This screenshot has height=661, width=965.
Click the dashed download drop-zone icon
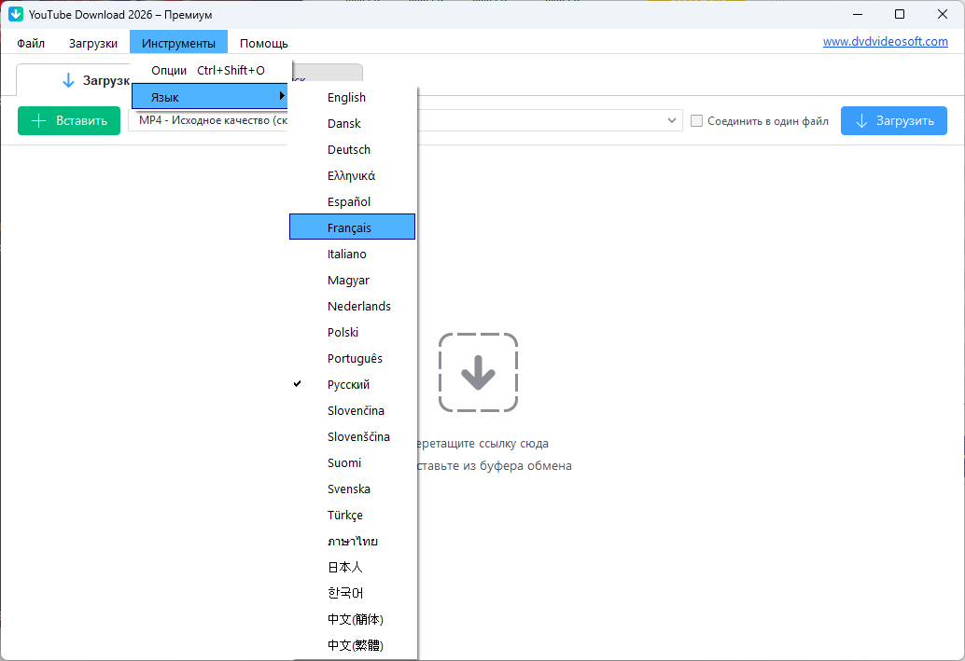(x=478, y=372)
